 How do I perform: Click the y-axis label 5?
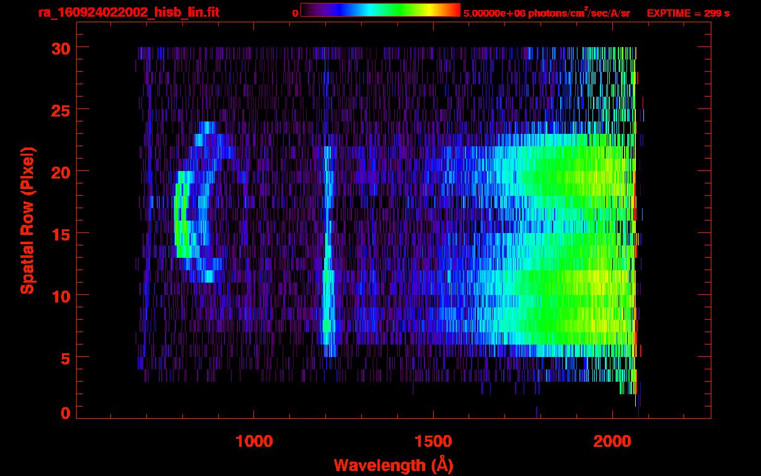[x=65, y=358]
